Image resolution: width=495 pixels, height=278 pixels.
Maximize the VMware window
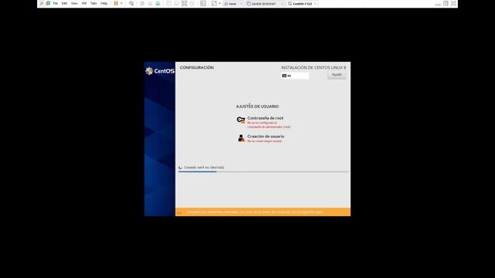click(445, 3)
